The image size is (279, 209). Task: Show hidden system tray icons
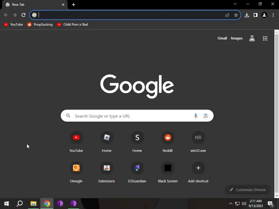point(231,204)
